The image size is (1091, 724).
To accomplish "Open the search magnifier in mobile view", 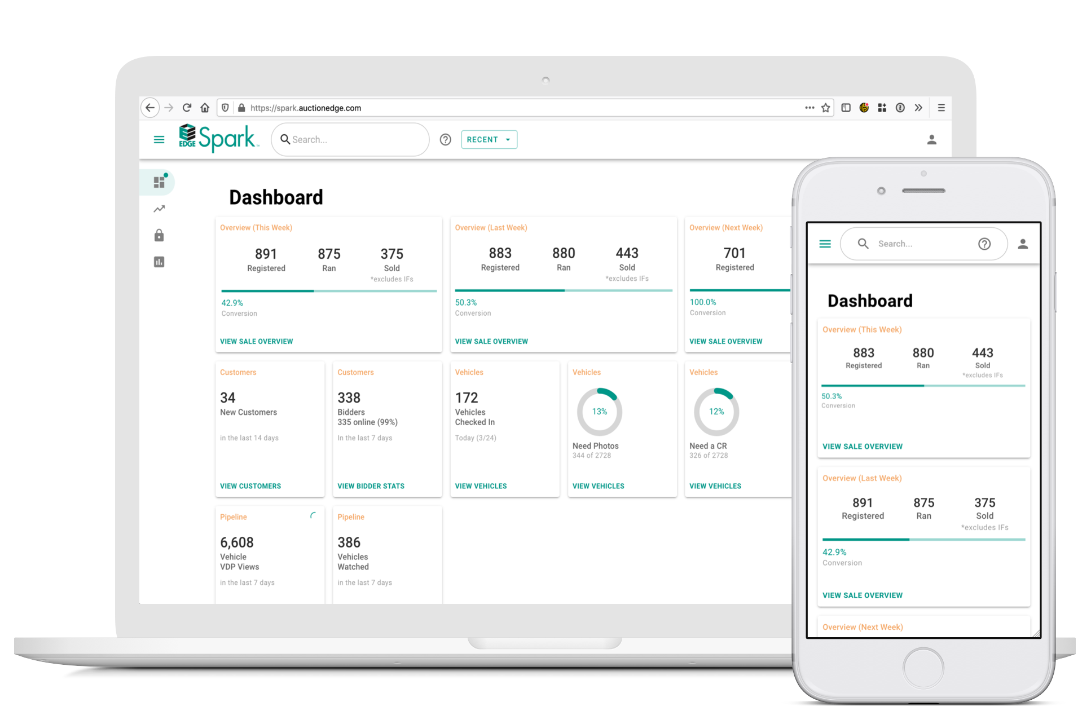I will point(863,244).
